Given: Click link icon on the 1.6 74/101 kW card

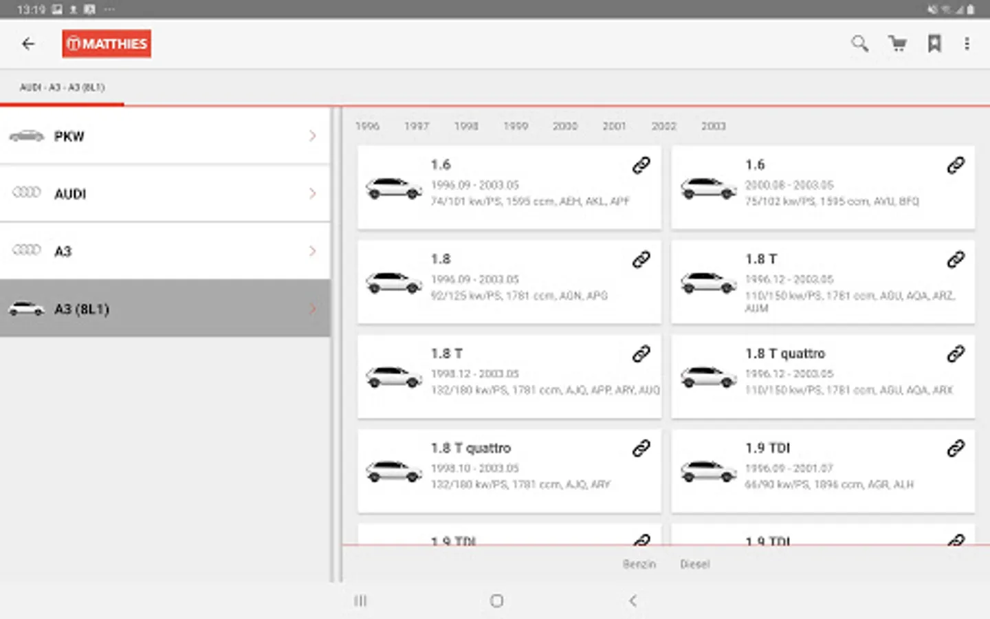Looking at the screenshot, I should (x=641, y=165).
